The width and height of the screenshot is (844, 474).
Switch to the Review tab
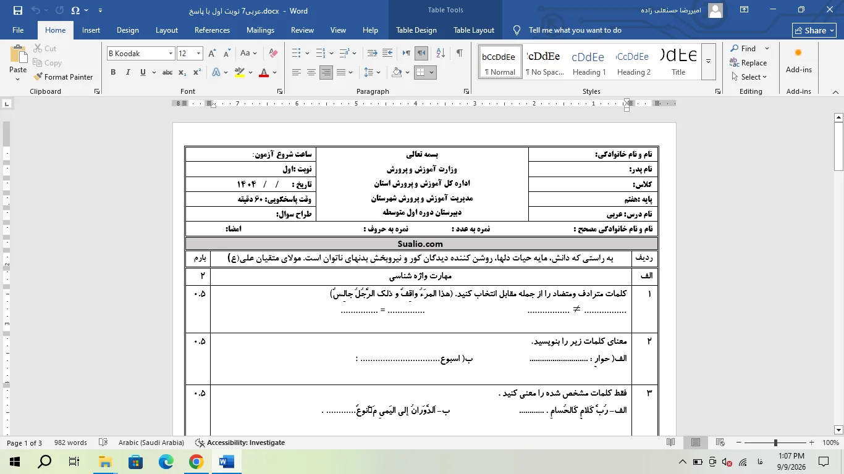[x=302, y=30]
